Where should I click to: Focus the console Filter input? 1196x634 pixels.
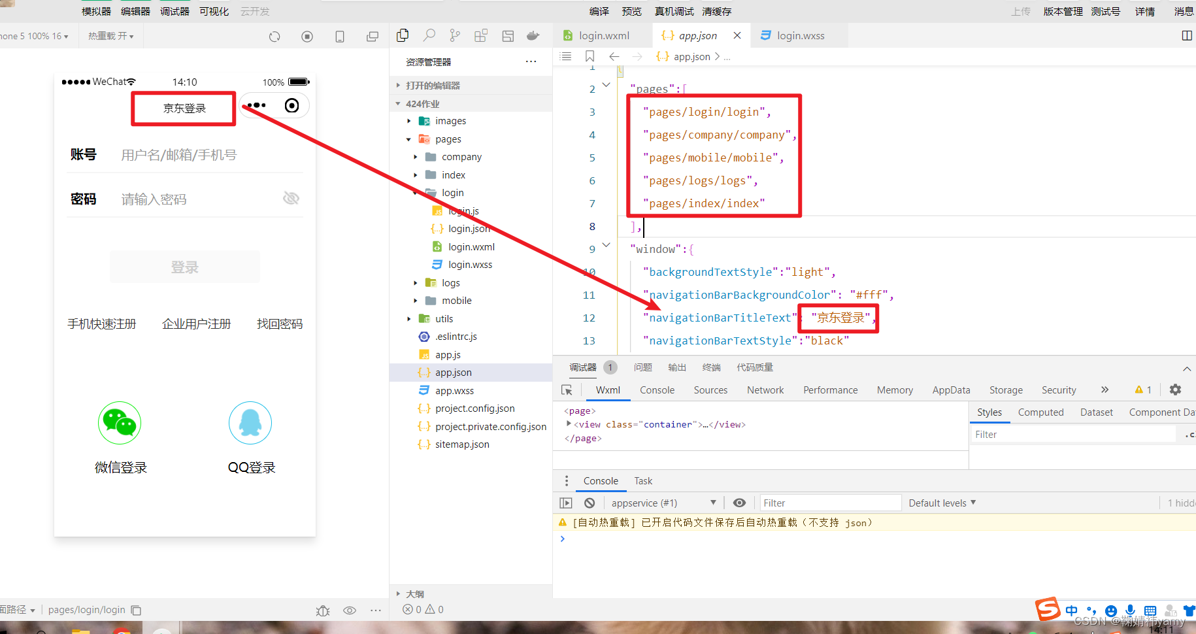pyautogui.click(x=831, y=503)
